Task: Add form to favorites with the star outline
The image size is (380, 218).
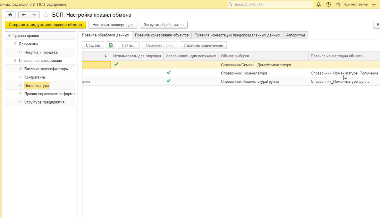Action: [x=46, y=15]
